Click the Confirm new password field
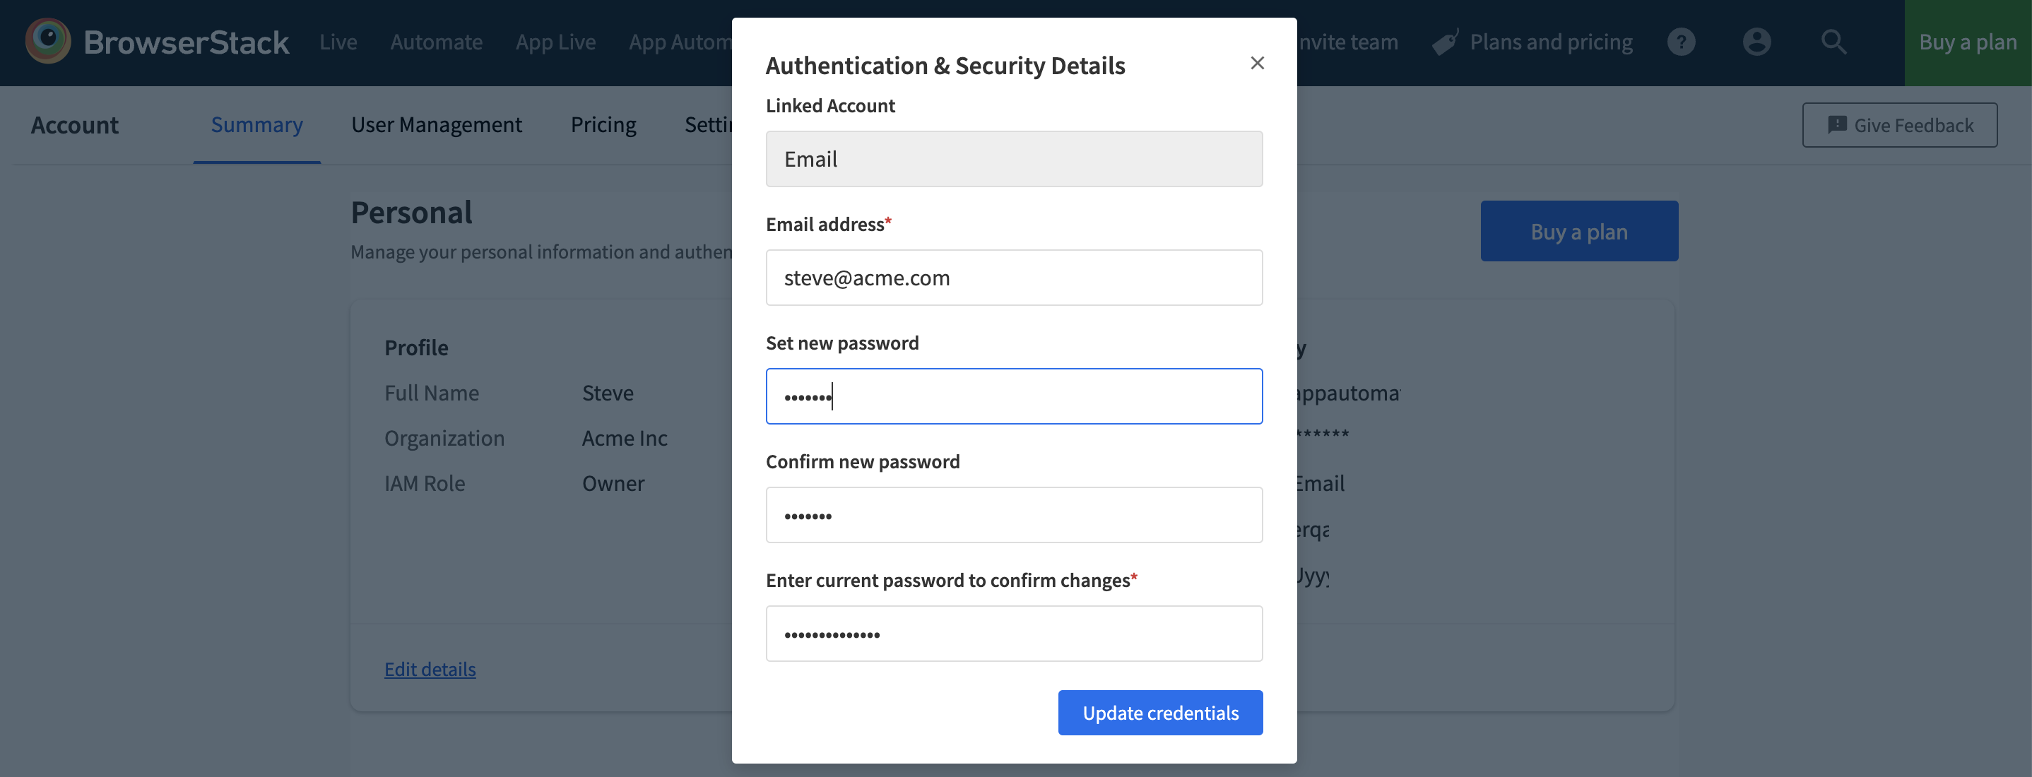The width and height of the screenshot is (2032, 777). point(1014,515)
